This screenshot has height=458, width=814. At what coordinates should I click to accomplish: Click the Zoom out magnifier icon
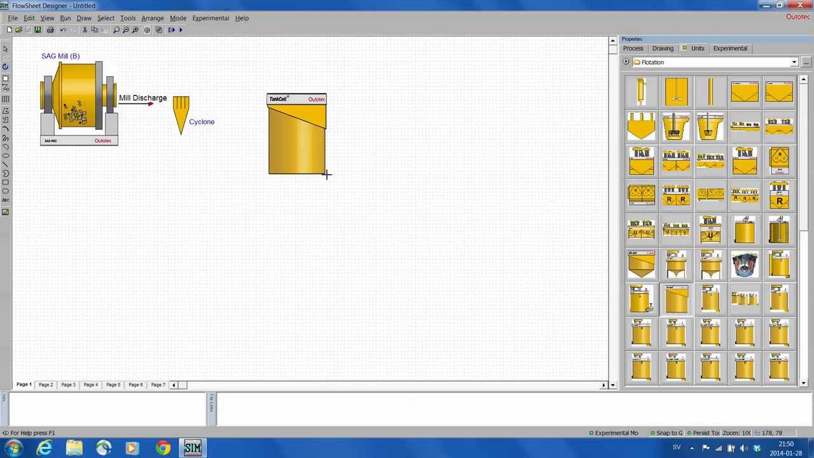[126, 30]
